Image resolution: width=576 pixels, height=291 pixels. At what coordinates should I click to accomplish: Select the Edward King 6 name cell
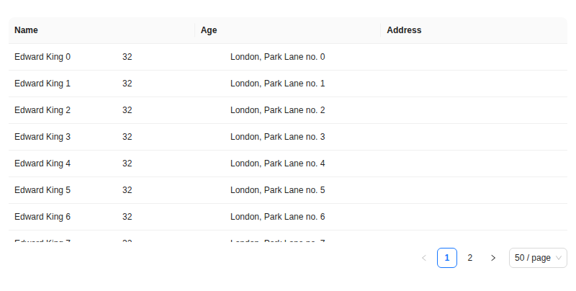[42, 217]
